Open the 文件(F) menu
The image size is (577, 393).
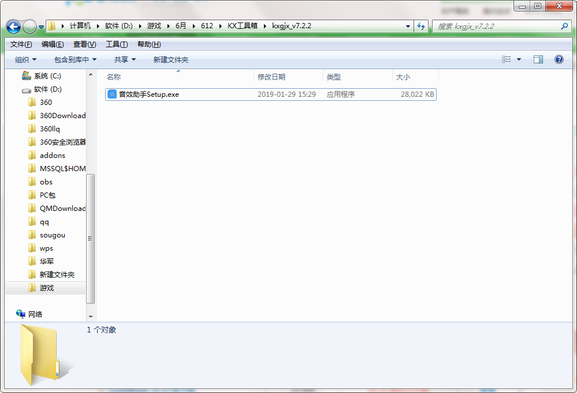point(21,44)
